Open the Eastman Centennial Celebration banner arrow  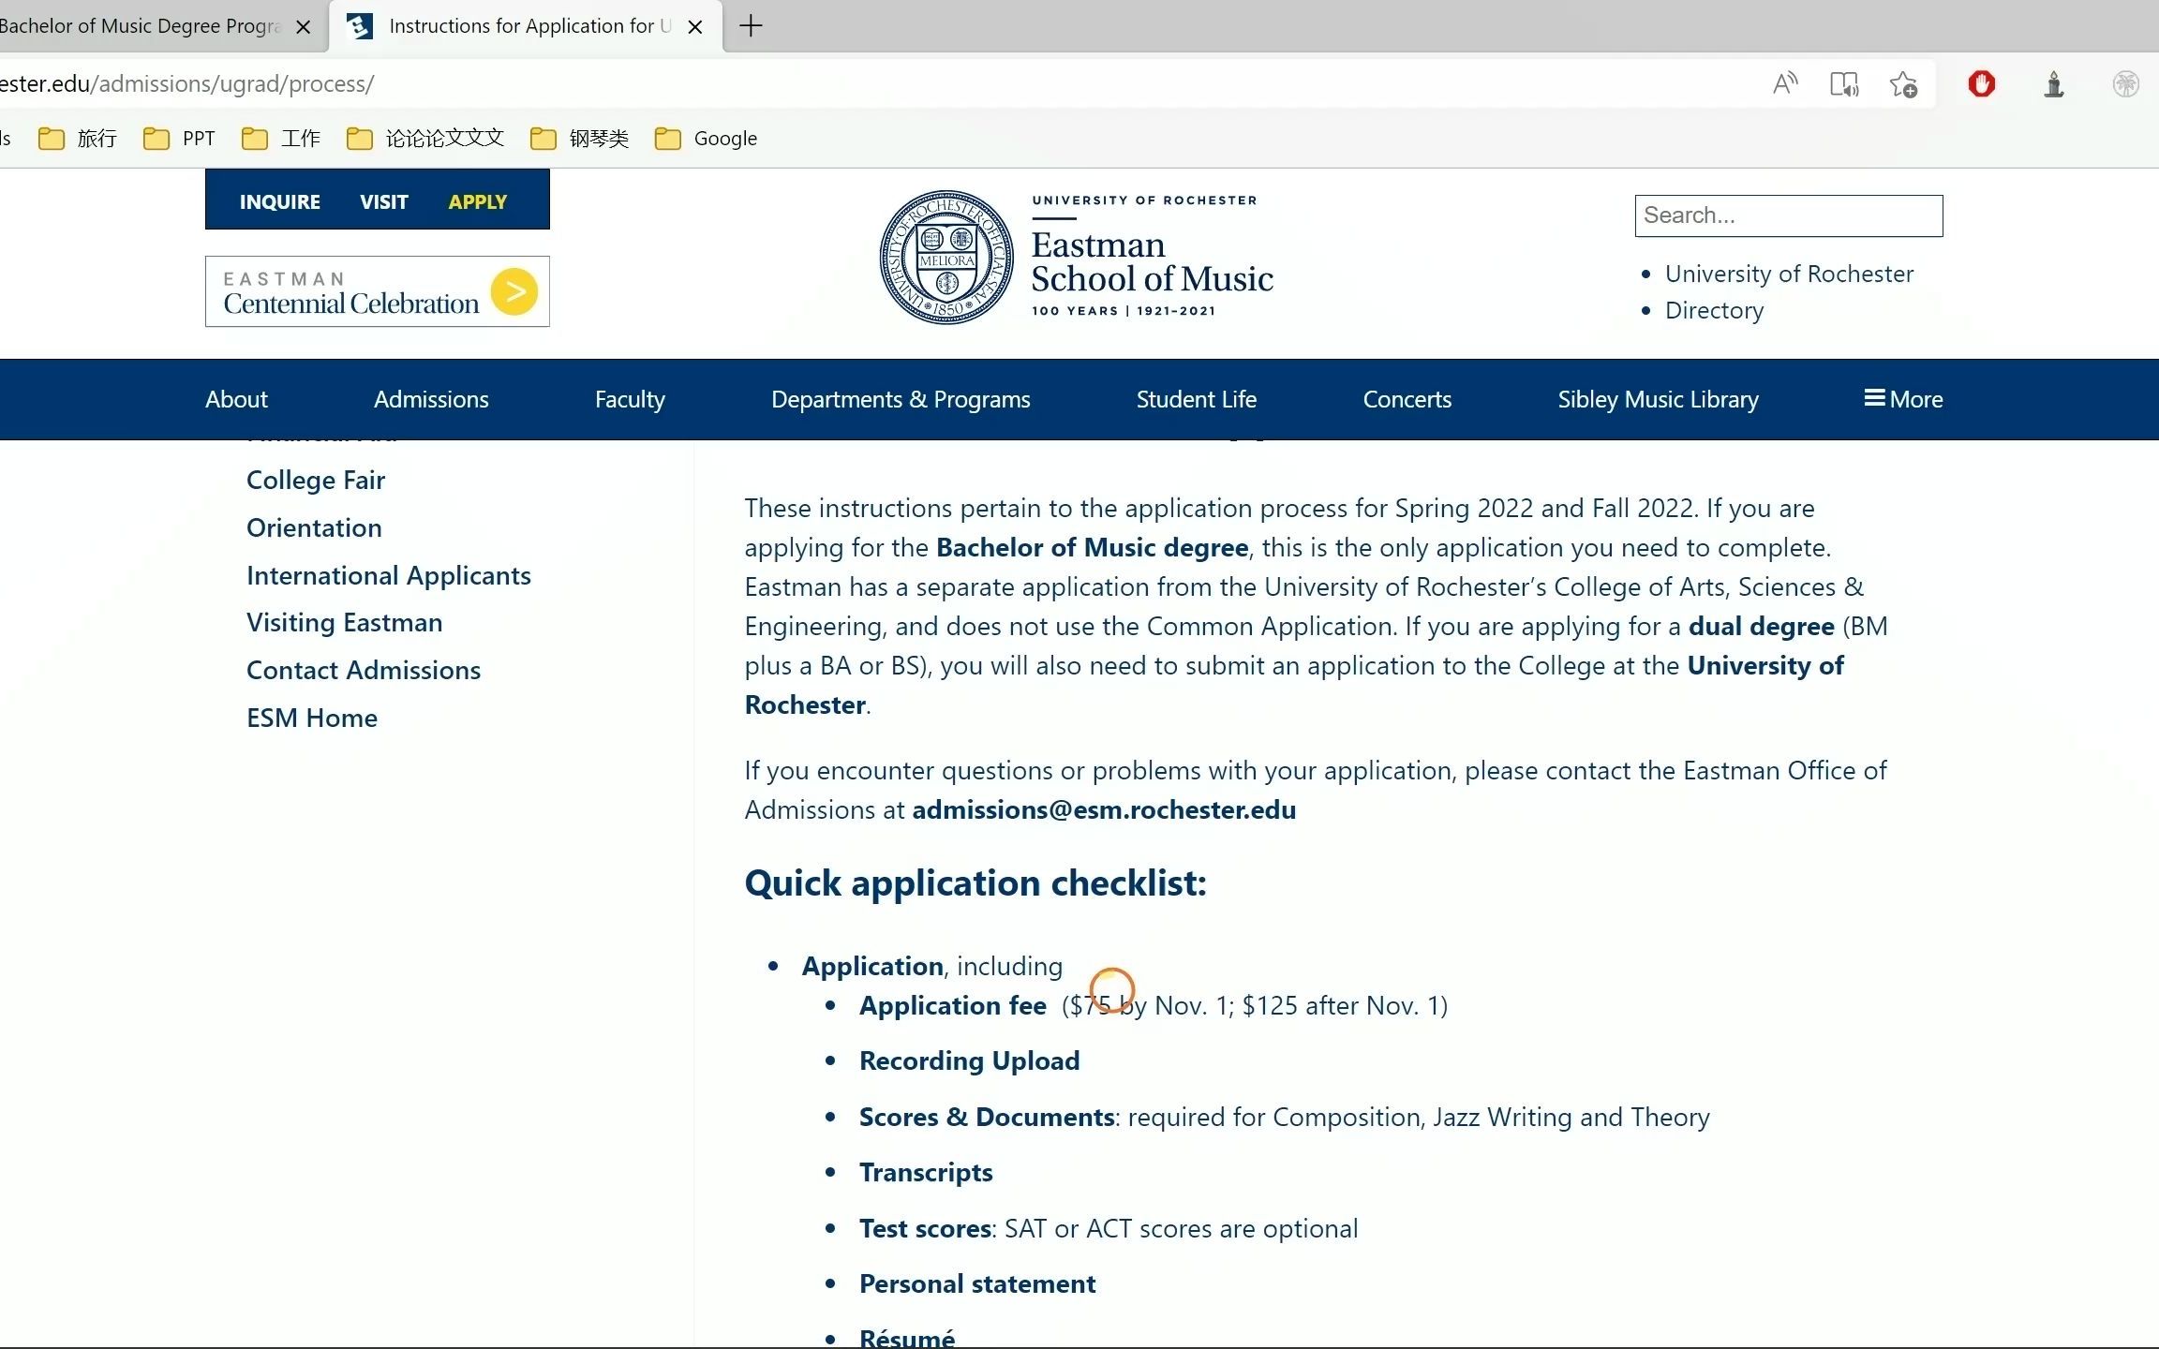tap(514, 292)
